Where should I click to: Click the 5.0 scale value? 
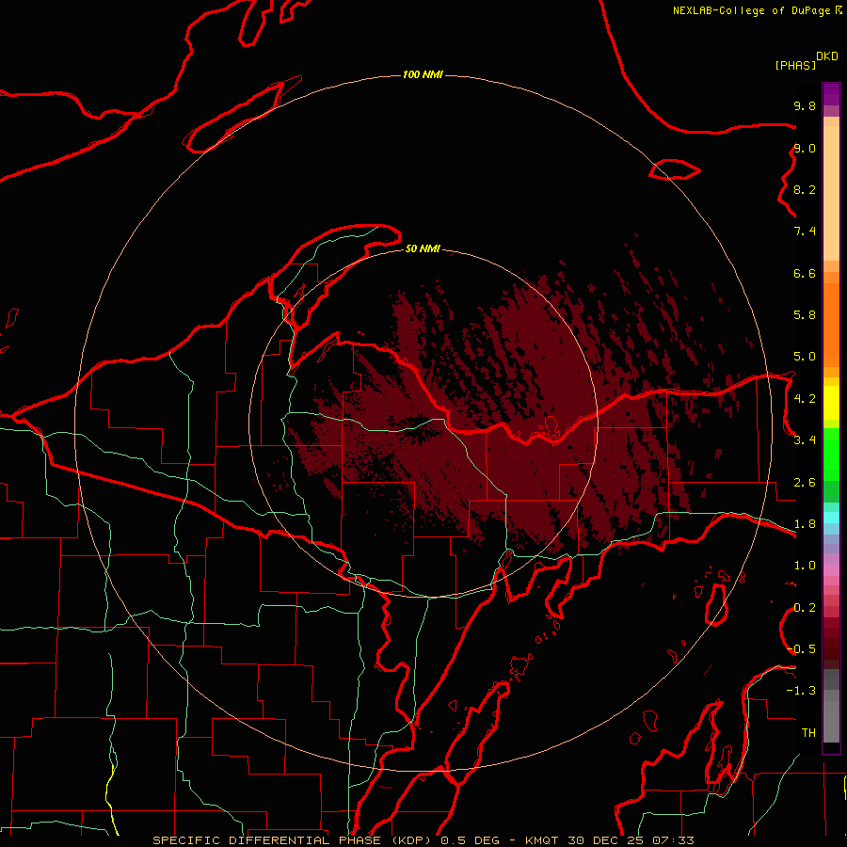pyautogui.click(x=805, y=357)
